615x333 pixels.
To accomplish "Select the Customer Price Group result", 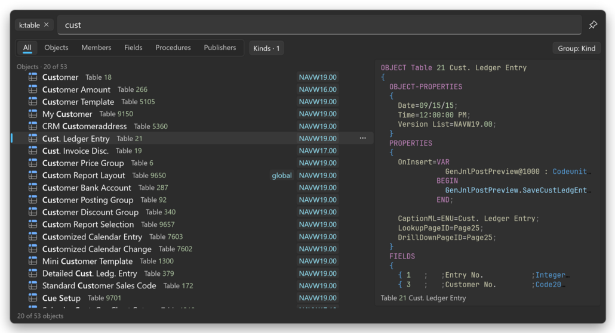I will 192,163.
